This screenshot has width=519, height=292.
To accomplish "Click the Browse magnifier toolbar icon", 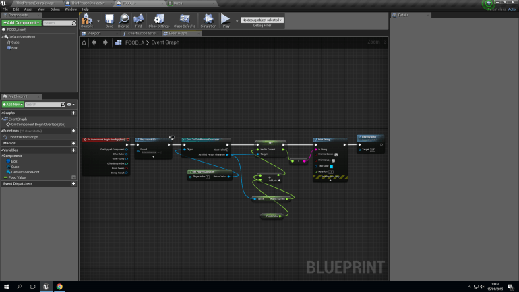I will tap(123, 19).
